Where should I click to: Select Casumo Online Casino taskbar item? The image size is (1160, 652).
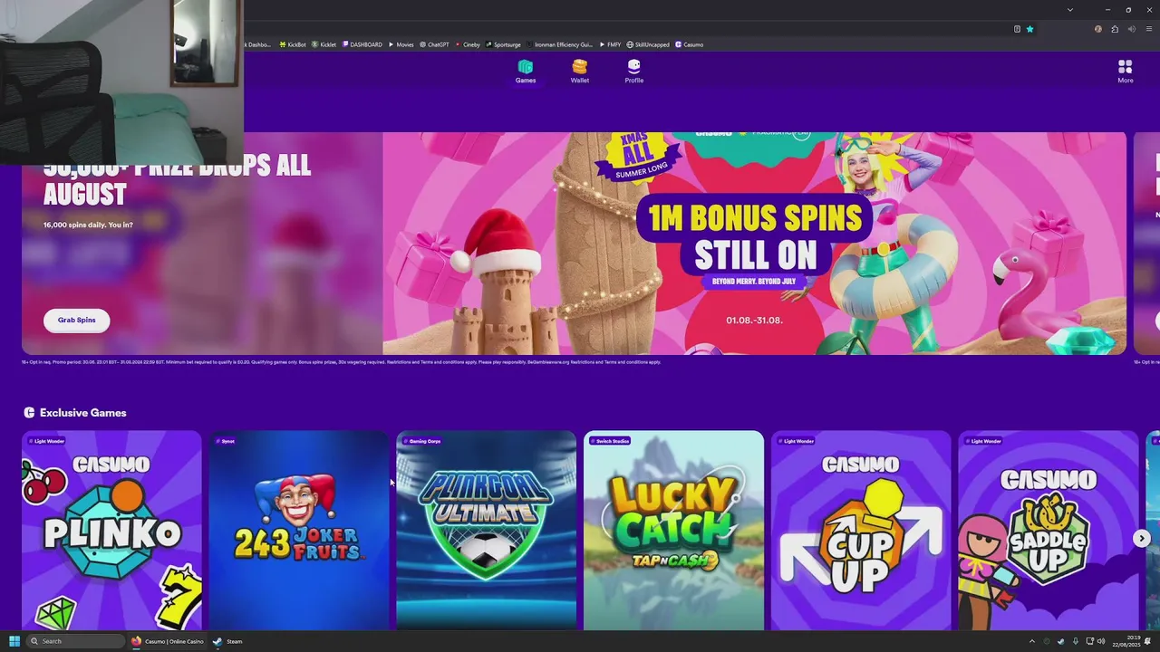tap(168, 641)
